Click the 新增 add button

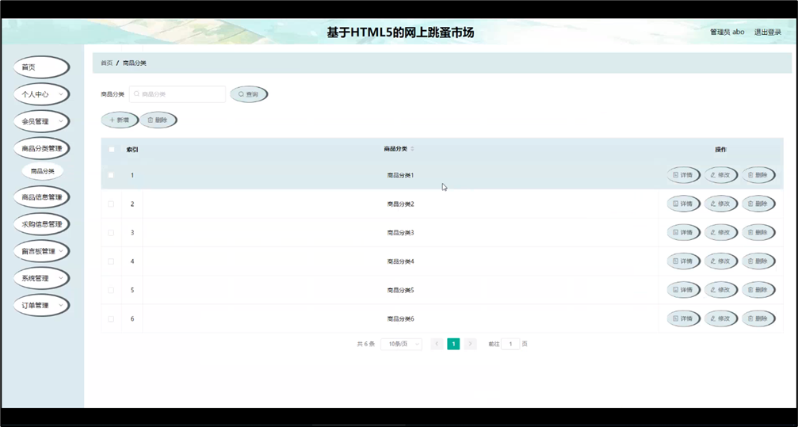pos(120,120)
